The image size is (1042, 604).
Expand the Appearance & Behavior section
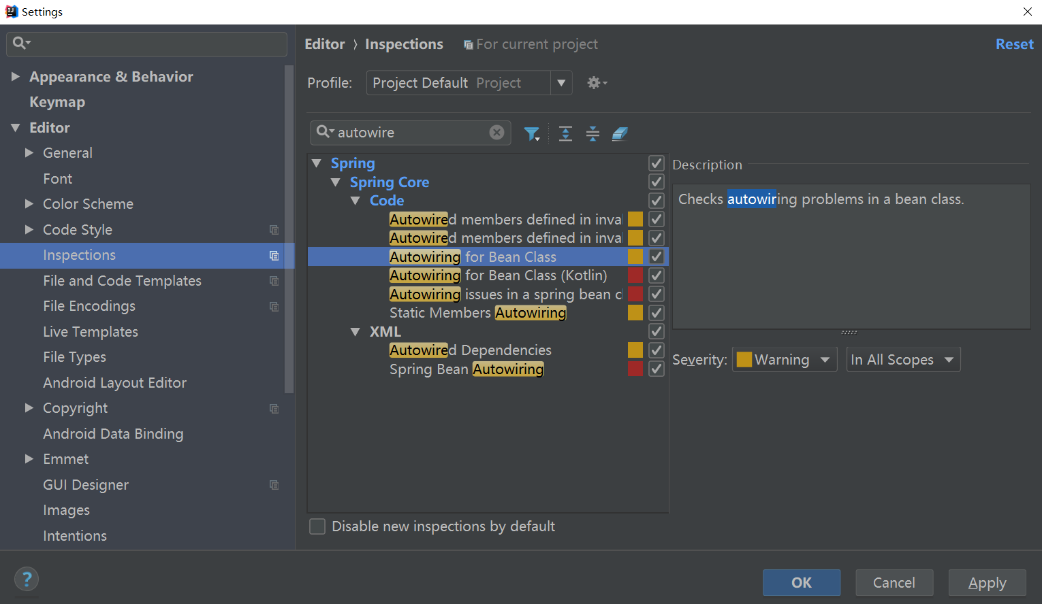click(x=15, y=77)
